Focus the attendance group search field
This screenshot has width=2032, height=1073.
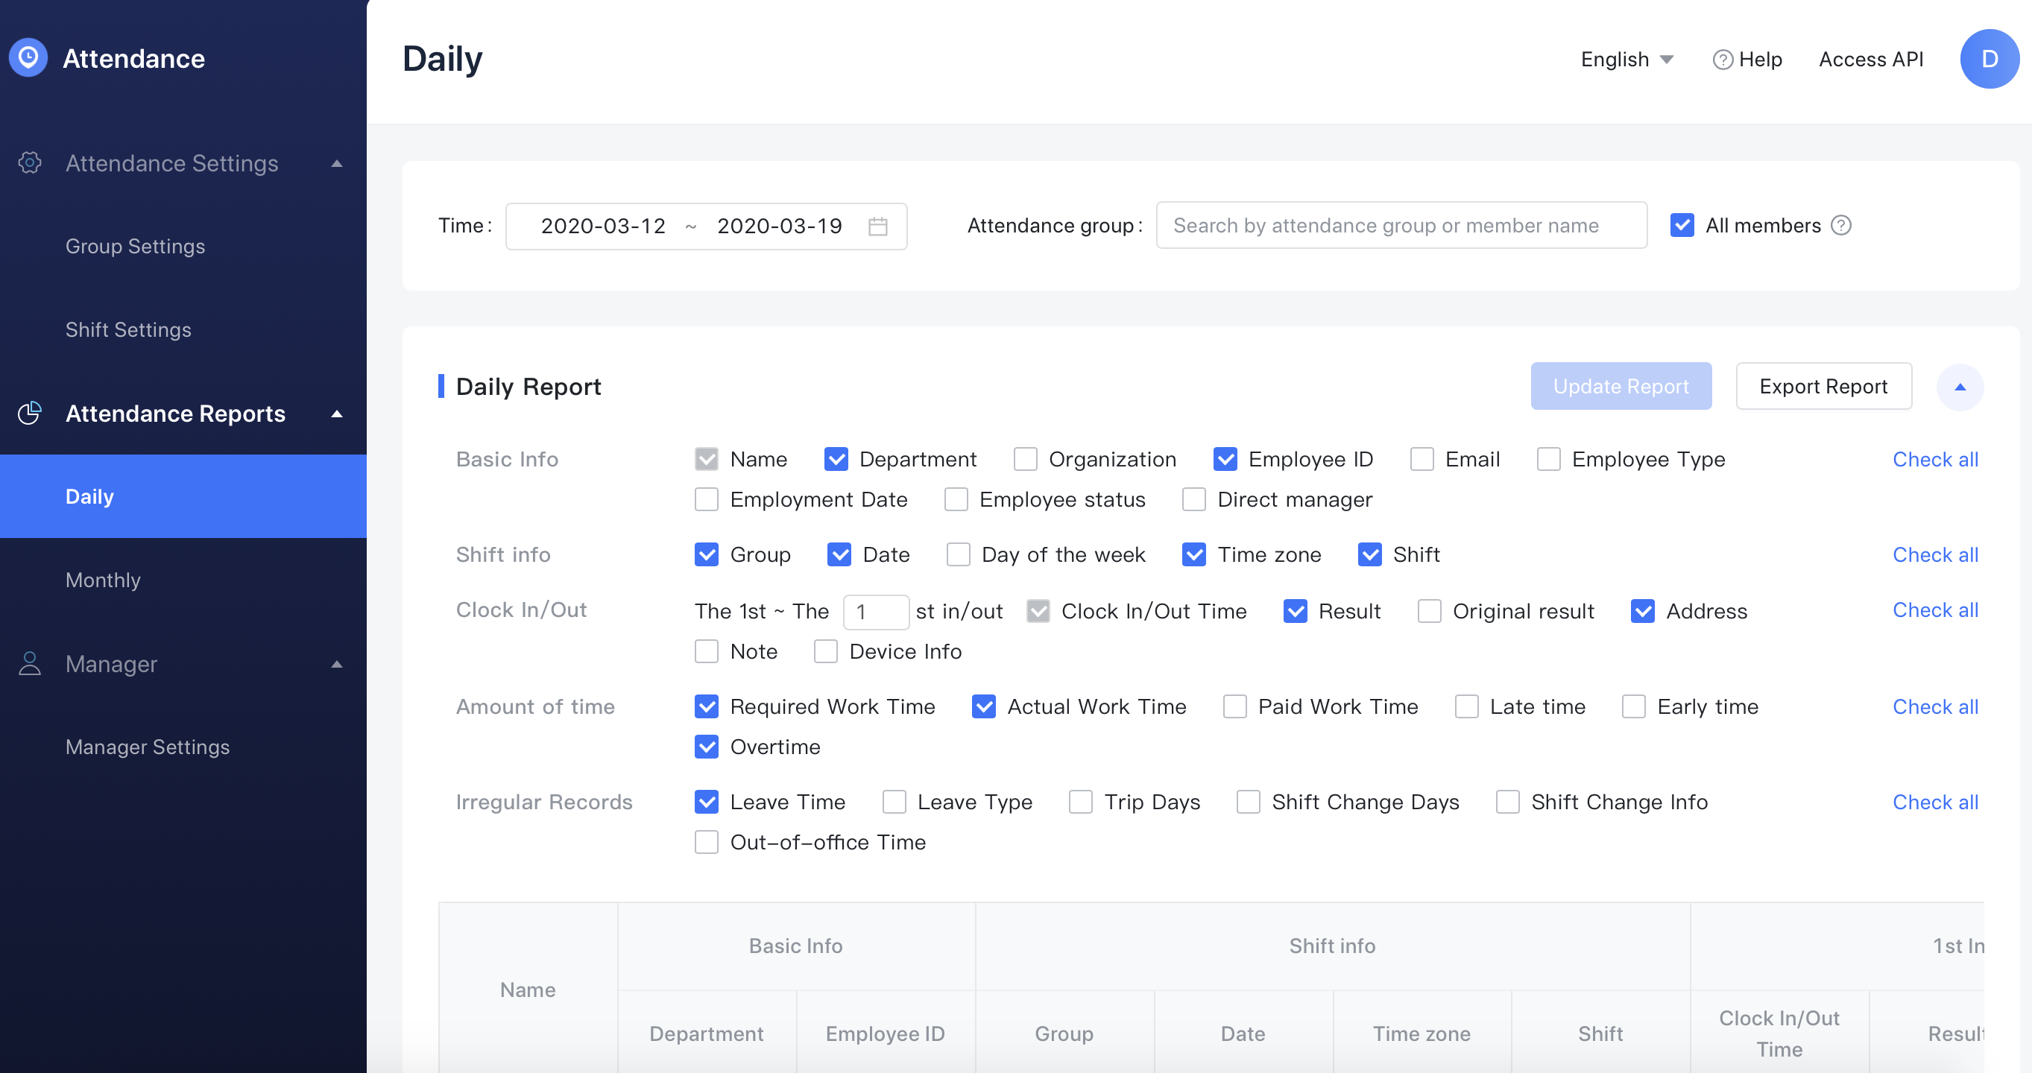1401,226
